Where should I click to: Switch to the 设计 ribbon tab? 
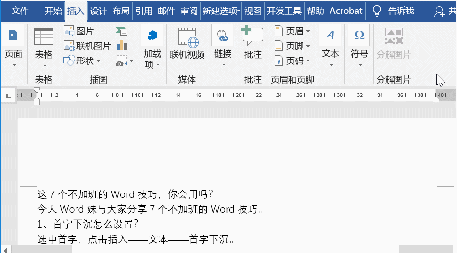98,11
